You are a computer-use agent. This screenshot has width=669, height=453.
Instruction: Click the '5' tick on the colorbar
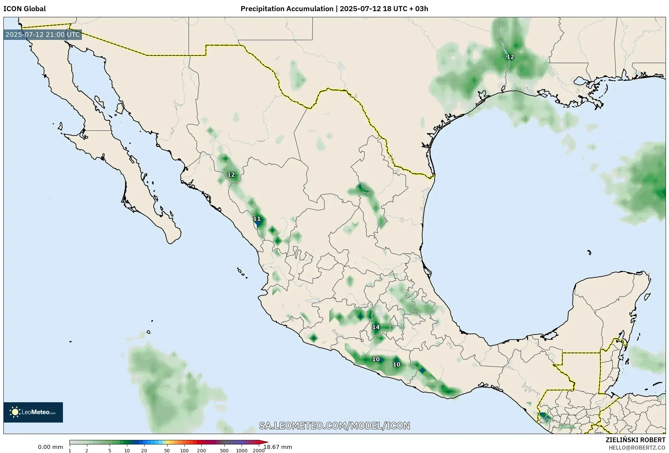pos(110,450)
